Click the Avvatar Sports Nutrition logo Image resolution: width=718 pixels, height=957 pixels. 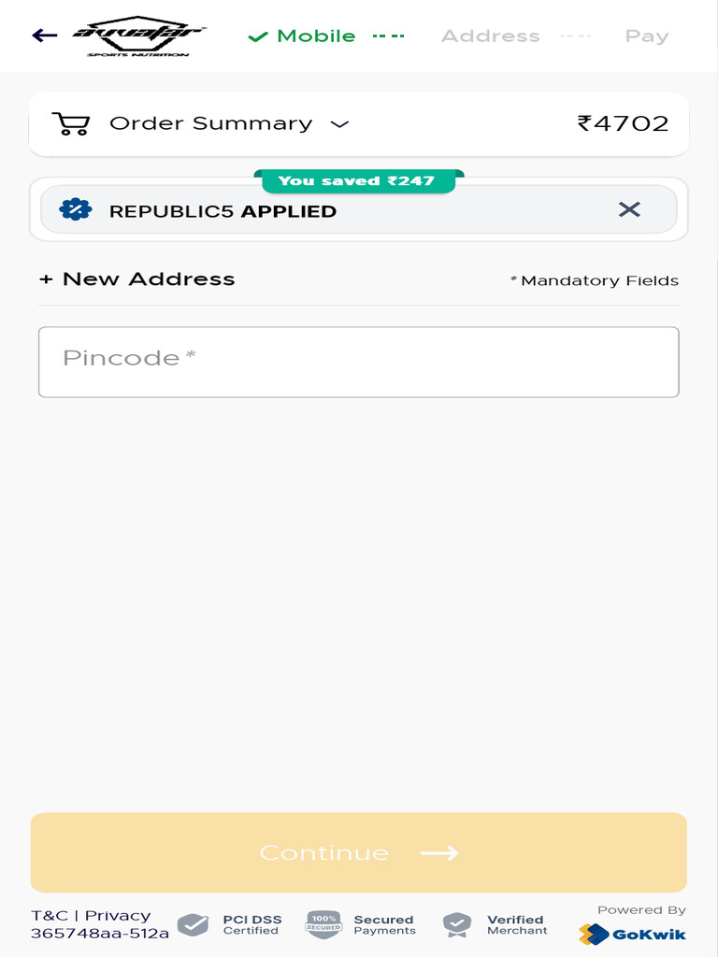(138, 36)
